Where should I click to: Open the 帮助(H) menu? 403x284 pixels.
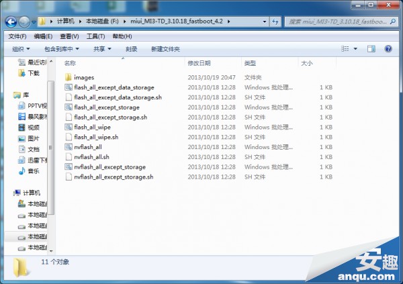click(122, 36)
